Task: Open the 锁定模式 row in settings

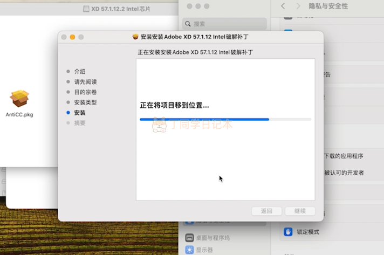Action: (x=332, y=232)
